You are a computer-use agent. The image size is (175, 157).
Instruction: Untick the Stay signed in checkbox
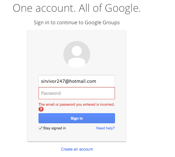coord(40,128)
